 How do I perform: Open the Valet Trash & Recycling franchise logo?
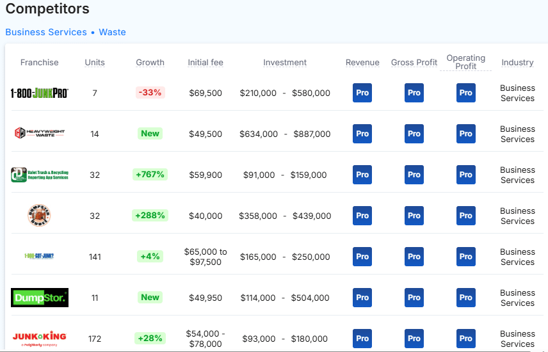40,175
